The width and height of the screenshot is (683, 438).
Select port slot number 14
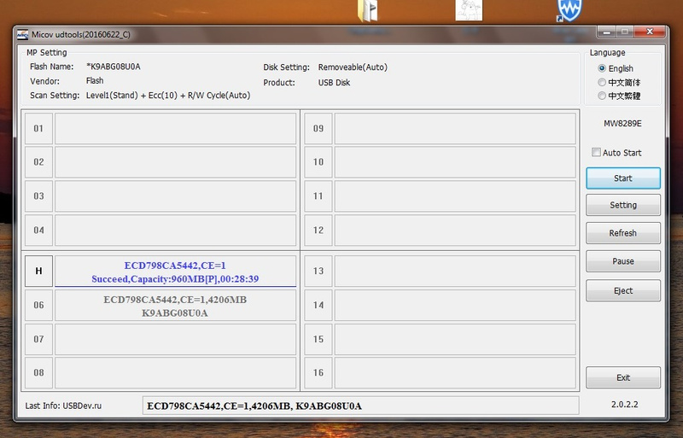318,305
